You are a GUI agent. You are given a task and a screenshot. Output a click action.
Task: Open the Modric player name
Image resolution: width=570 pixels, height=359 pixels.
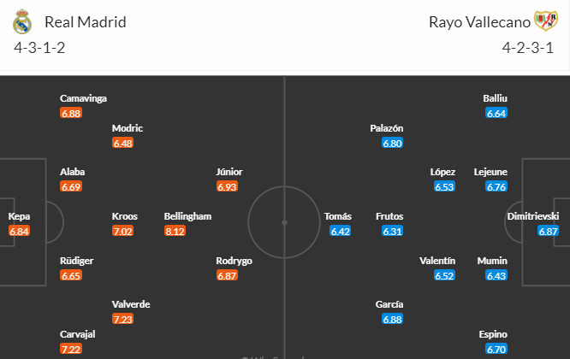(128, 128)
